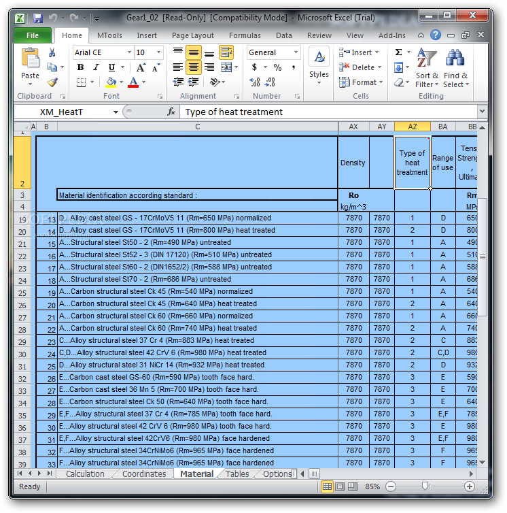Viewport: 507px width, 513px height.
Task: Open the font name Arial CE dropdown
Action: (x=129, y=52)
